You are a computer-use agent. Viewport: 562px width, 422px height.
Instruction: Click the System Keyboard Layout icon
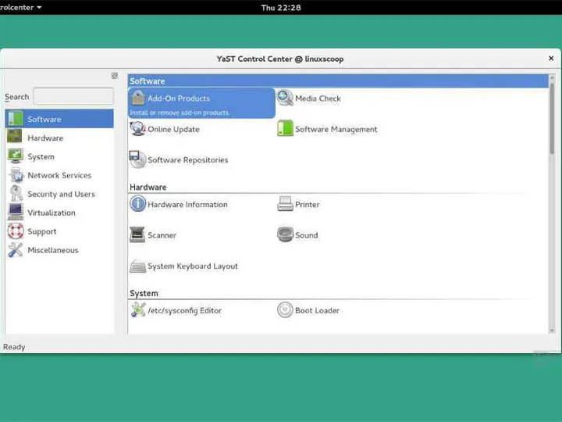(x=137, y=266)
